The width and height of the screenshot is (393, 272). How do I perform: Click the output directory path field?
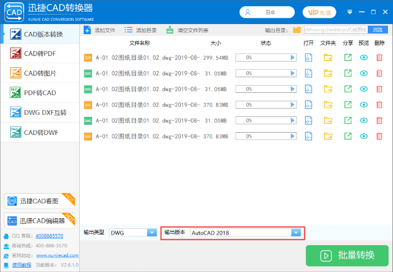coord(336,30)
